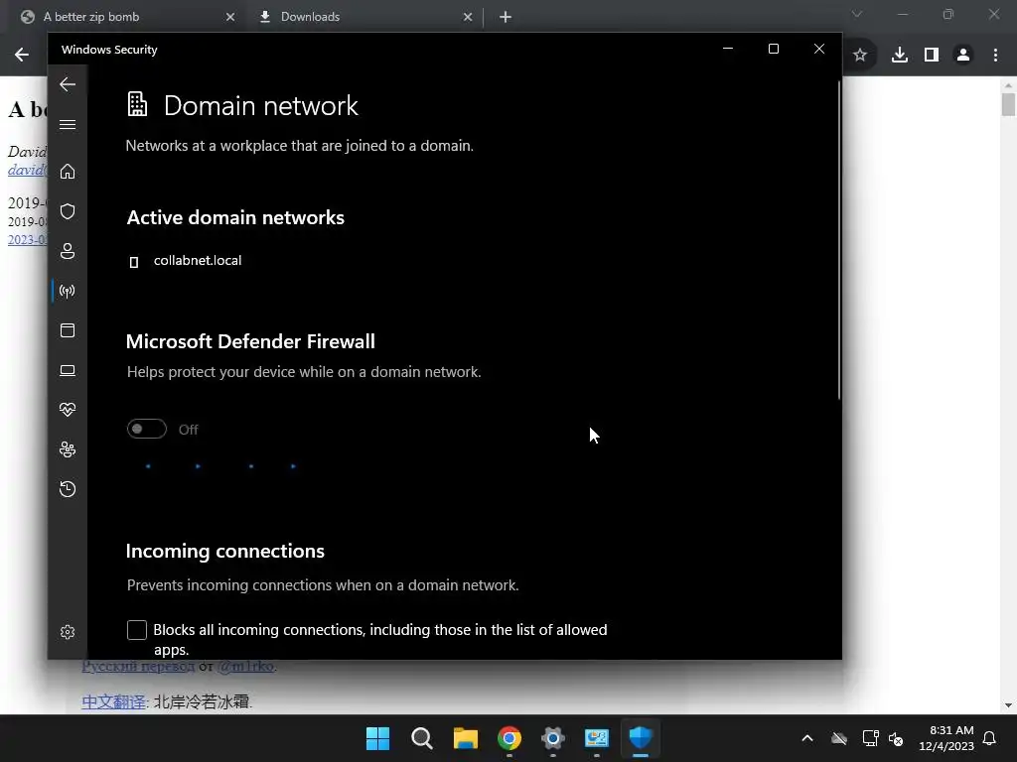Image resolution: width=1017 pixels, height=762 pixels.
Task: Click Chrome's back navigation arrow
Action: point(22,55)
